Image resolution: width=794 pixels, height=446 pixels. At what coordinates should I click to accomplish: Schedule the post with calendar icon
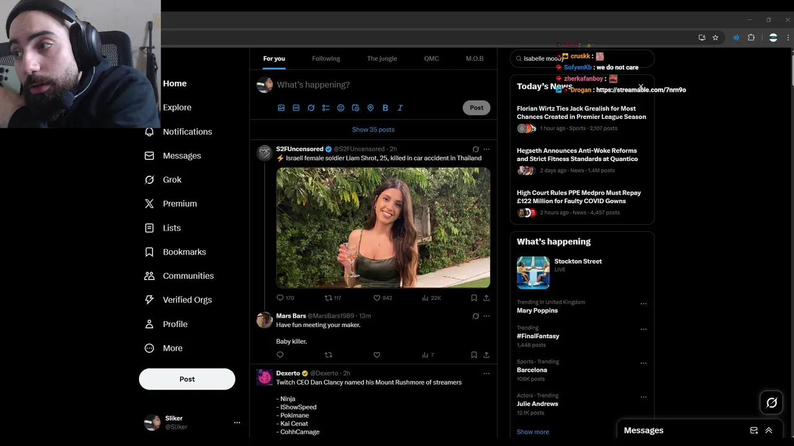coord(355,108)
